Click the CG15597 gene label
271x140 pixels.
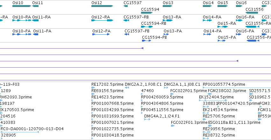[132, 3]
